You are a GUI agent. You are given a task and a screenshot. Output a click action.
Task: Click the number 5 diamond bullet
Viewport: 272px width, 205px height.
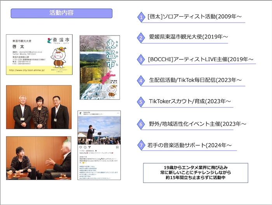point(141,102)
